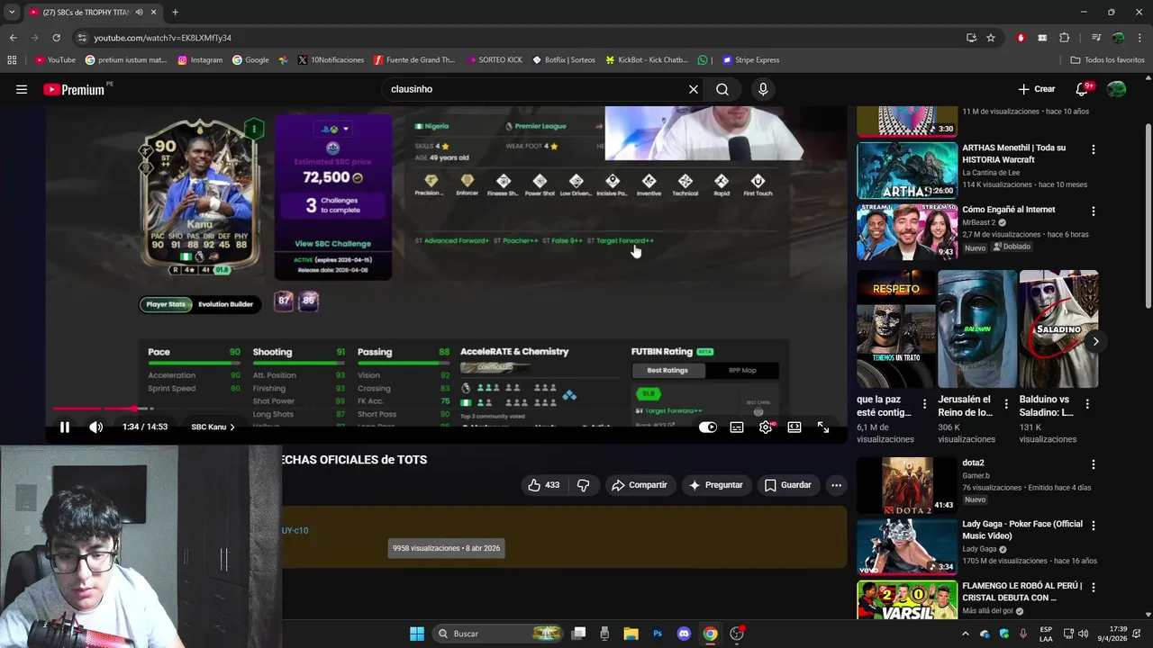The height and width of the screenshot is (648, 1153).
Task: Show next Shorts with the arrow
Action: pos(1095,341)
